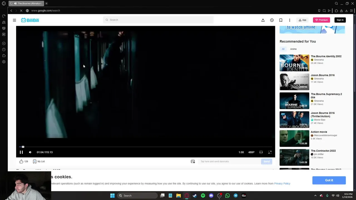This screenshot has height=200, width=356.
Task: Open The.Bourne.Supremacy.2004 thumbnail
Action: (294, 101)
